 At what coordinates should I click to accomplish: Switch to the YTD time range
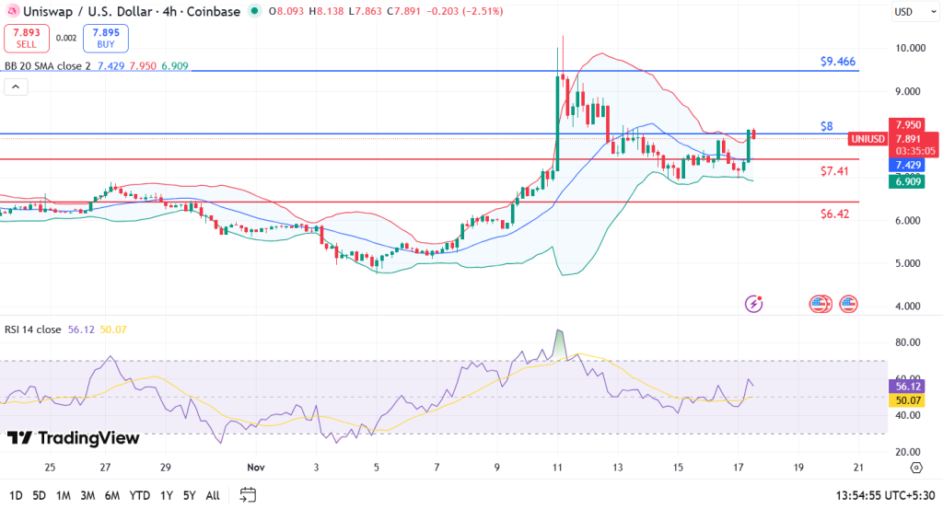tap(140, 495)
